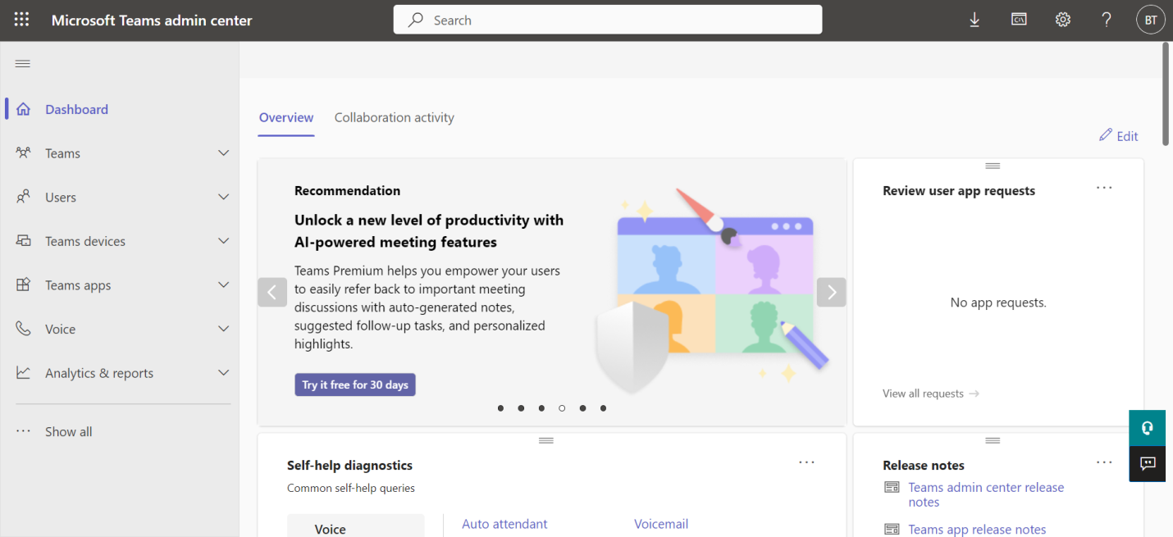This screenshot has height=537, width=1173.
Task: Click the Teams people icon in sidebar
Action: (x=23, y=152)
